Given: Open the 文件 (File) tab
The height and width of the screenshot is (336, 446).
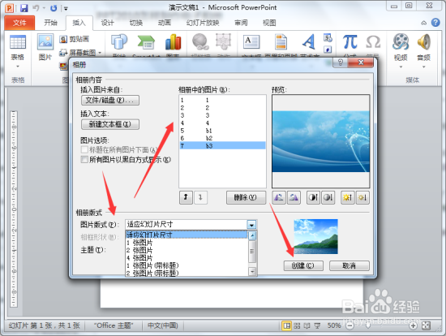Looking at the screenshot, I should 19,23.
